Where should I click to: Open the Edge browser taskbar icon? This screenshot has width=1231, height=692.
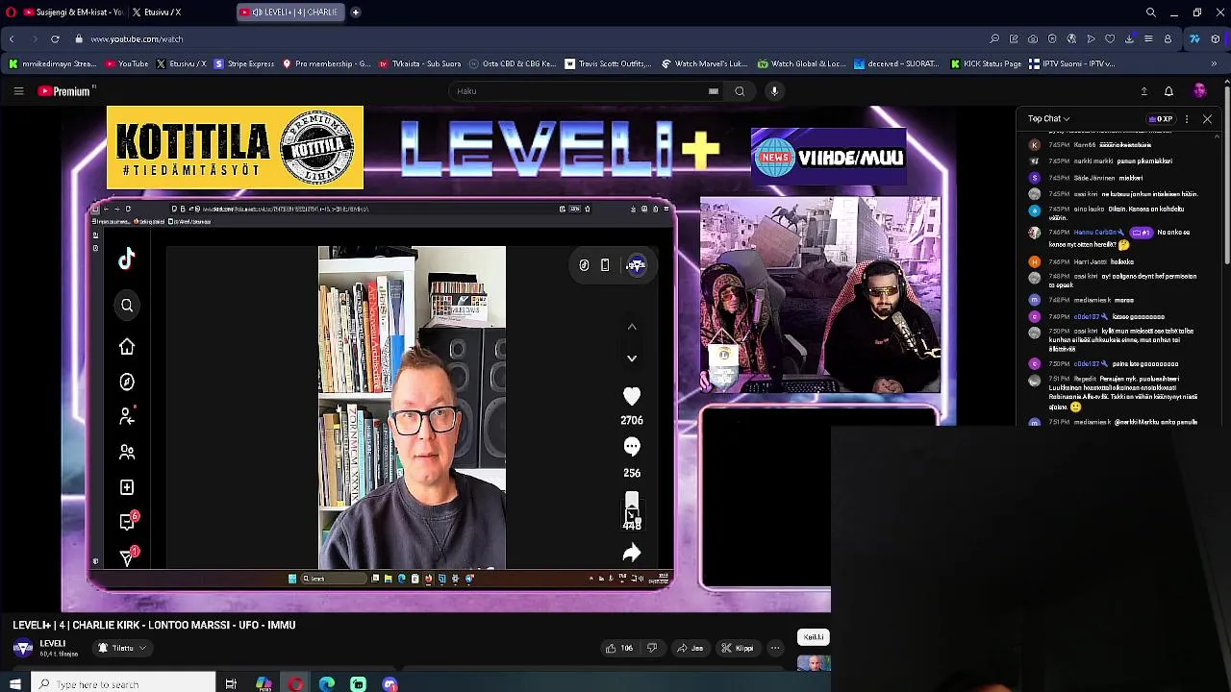327,684
